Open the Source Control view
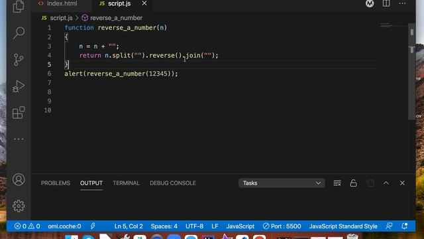This screenshot has width=424, height=239. [x=19, y=60]
